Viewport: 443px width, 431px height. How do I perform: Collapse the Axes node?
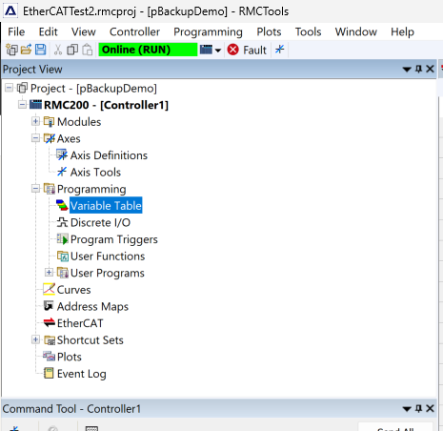coord(35,138)
